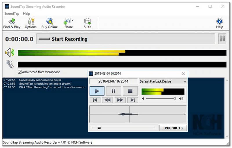
Task: Click the loud speaker icon in the player
Action: tap(181, 99)
